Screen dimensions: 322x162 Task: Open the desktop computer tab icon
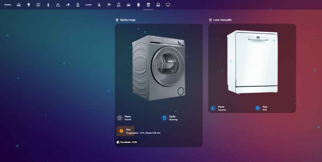coord(158,5)
